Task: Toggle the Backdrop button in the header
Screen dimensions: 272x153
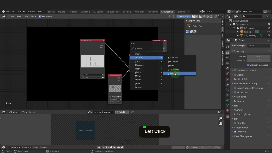Action: coord(184,16)
